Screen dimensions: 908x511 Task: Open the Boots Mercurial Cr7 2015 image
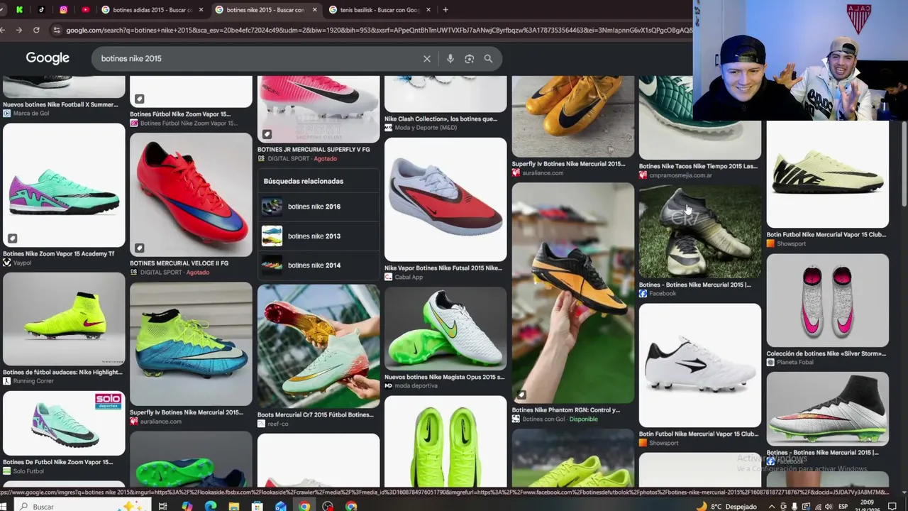[x=319, y=347]
